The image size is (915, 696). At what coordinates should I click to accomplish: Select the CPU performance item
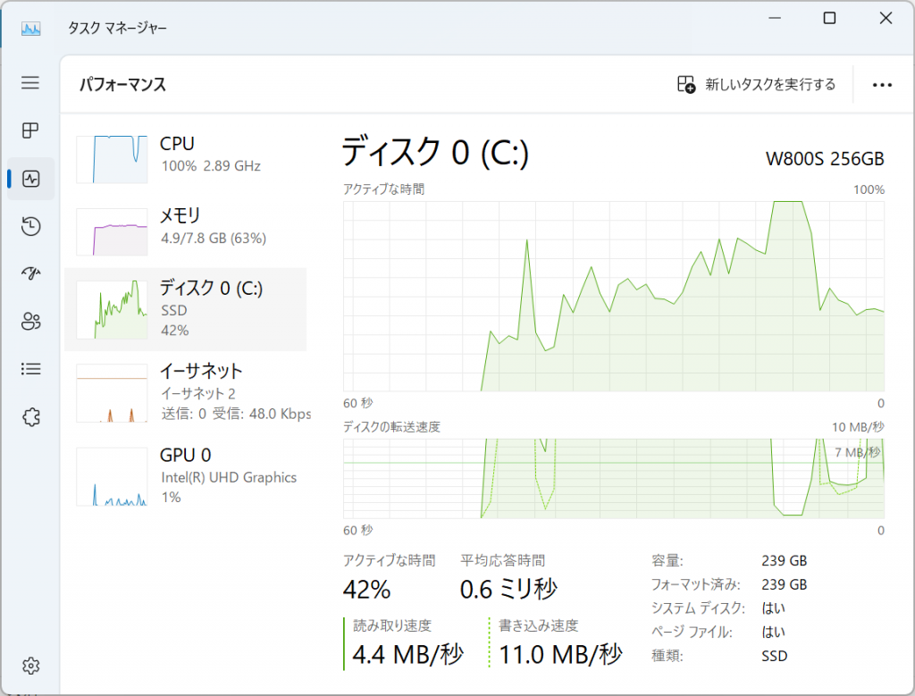tap(186, 159)
